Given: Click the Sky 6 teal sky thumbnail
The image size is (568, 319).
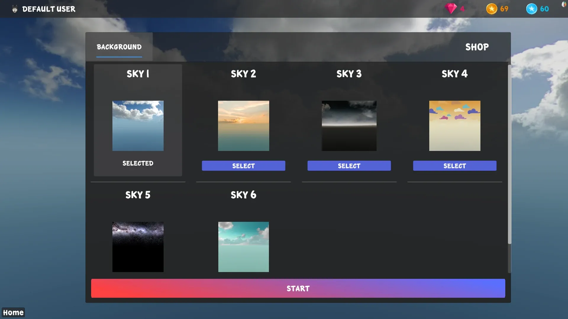Looking at the screenshot, I should tap(243, 247).
